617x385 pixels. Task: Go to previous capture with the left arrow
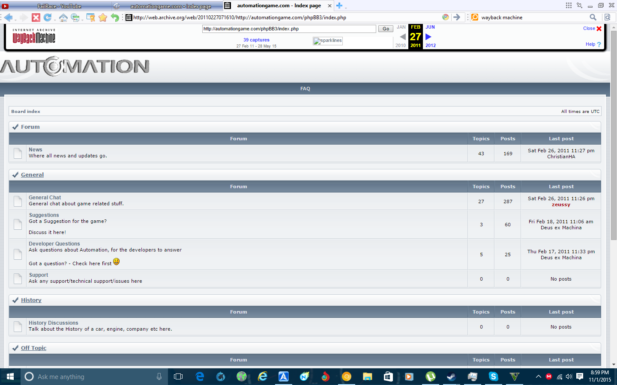[403, 37]
